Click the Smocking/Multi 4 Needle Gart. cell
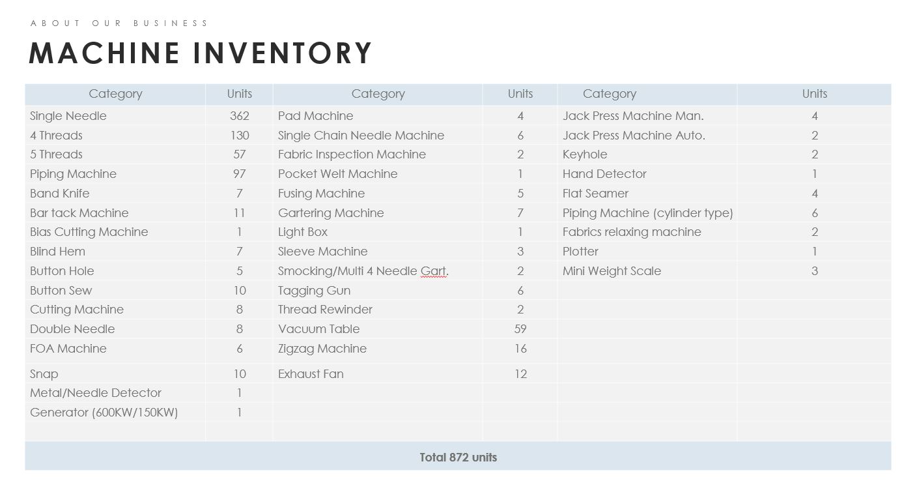Screen dimensions: 917x481 [x=363, y=271]
